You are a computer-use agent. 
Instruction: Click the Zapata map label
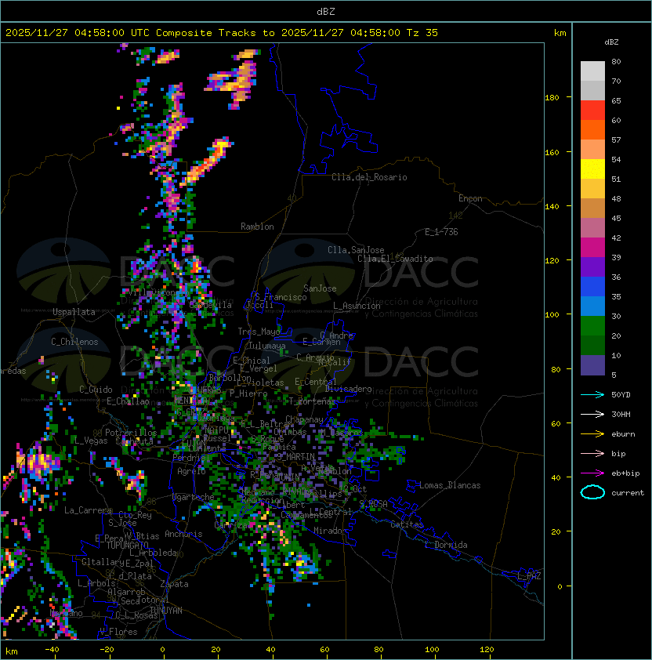coord(174,584)
